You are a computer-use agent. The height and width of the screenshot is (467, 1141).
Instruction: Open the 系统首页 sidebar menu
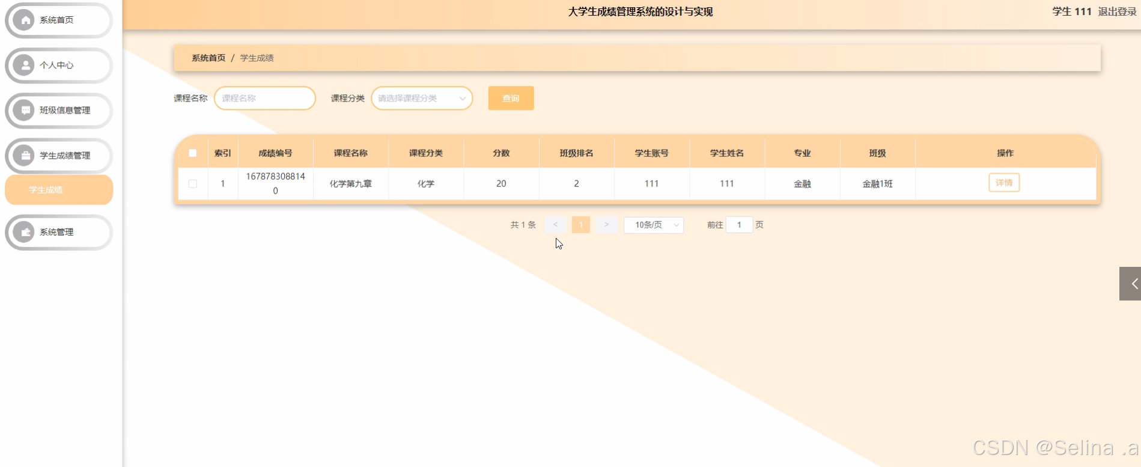[59, 20]
